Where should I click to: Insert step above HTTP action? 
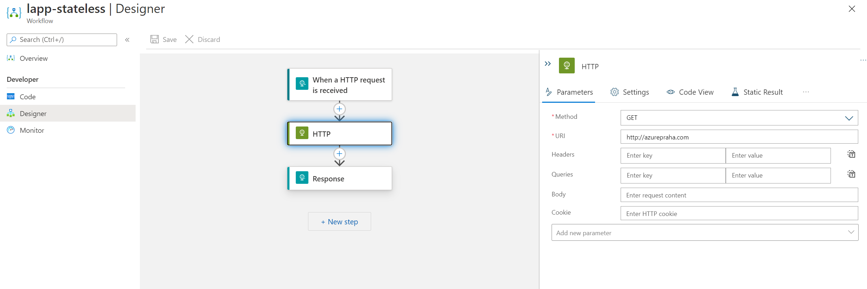[x=339, y=109]
